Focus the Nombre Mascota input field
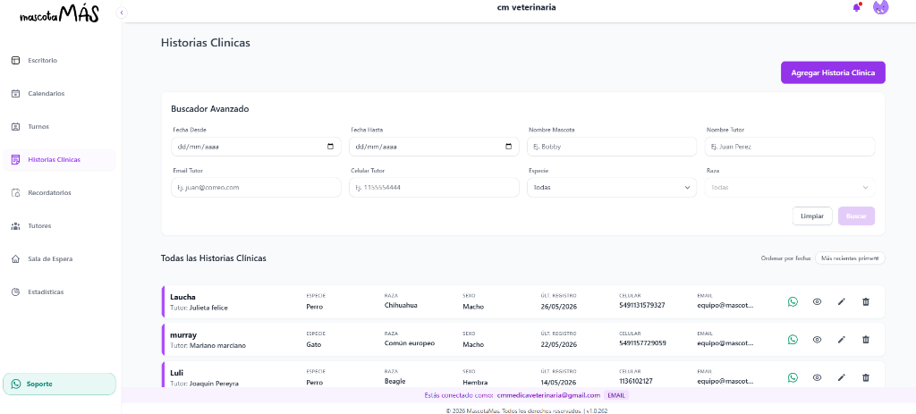 (x=611, y=147)
